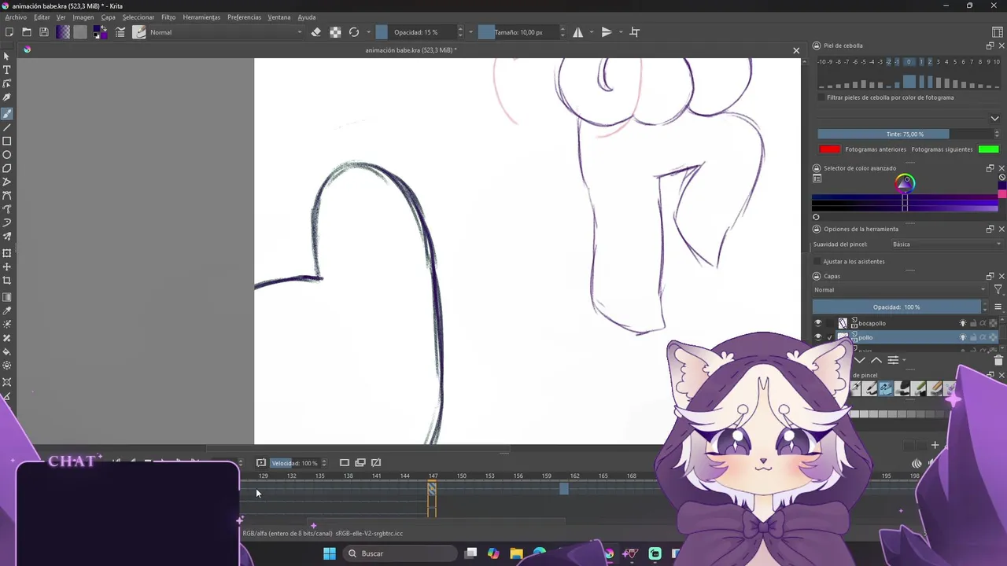Click the Open file icon

27,32
